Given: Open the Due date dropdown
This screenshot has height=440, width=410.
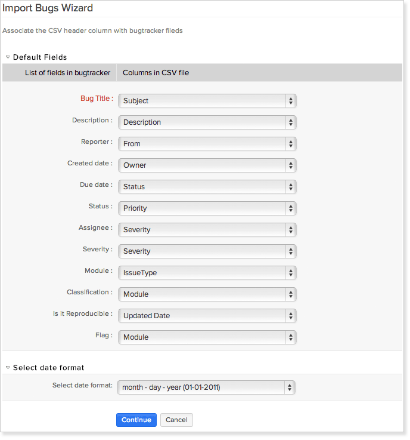Looking at the screenshot, I should click(207, 187).
